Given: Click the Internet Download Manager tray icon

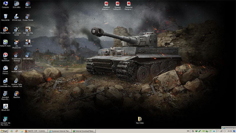Looking at the screenshot, I should (x=196, y=131).
